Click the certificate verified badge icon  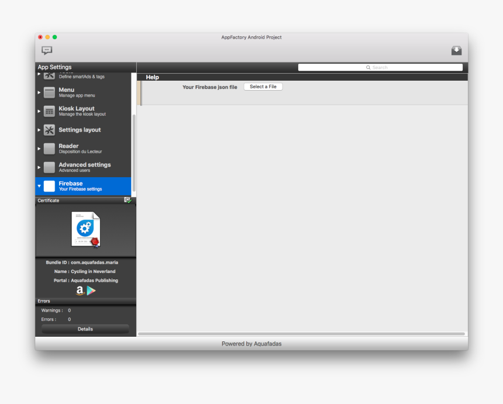coord(128,200)
